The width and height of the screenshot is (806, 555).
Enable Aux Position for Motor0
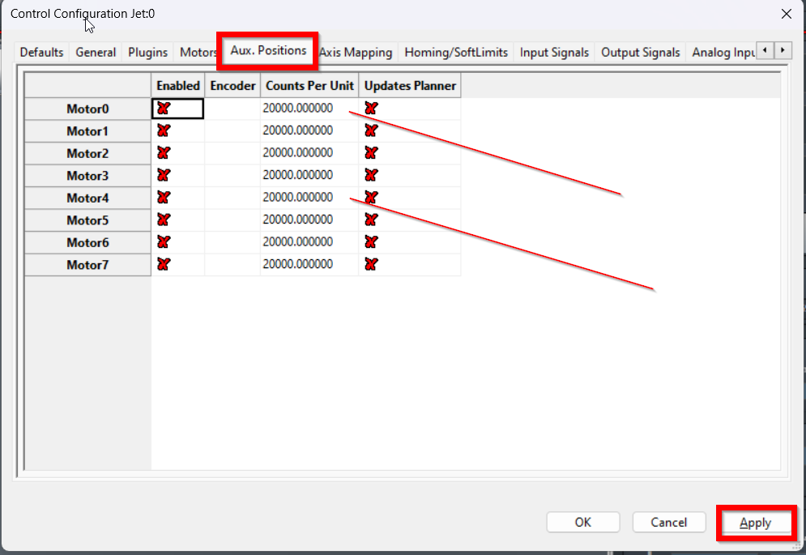click(164, 109)
